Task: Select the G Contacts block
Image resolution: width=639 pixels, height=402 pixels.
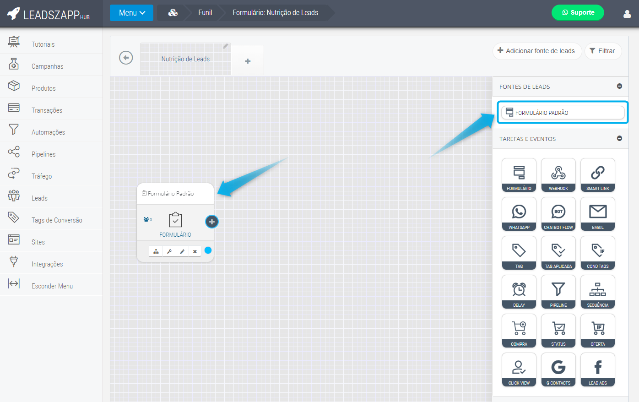Action: (x=558, y=369)
